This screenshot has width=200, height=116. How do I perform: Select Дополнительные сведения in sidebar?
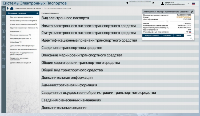[x=21, y=63]
